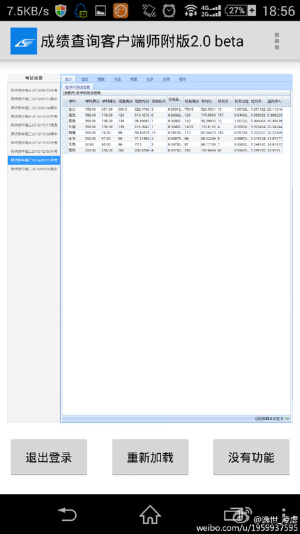Image resolution: width=300 pixels, height=534 pixels.
Task: Tap the blue app logo icon
Action: (24, 41)
